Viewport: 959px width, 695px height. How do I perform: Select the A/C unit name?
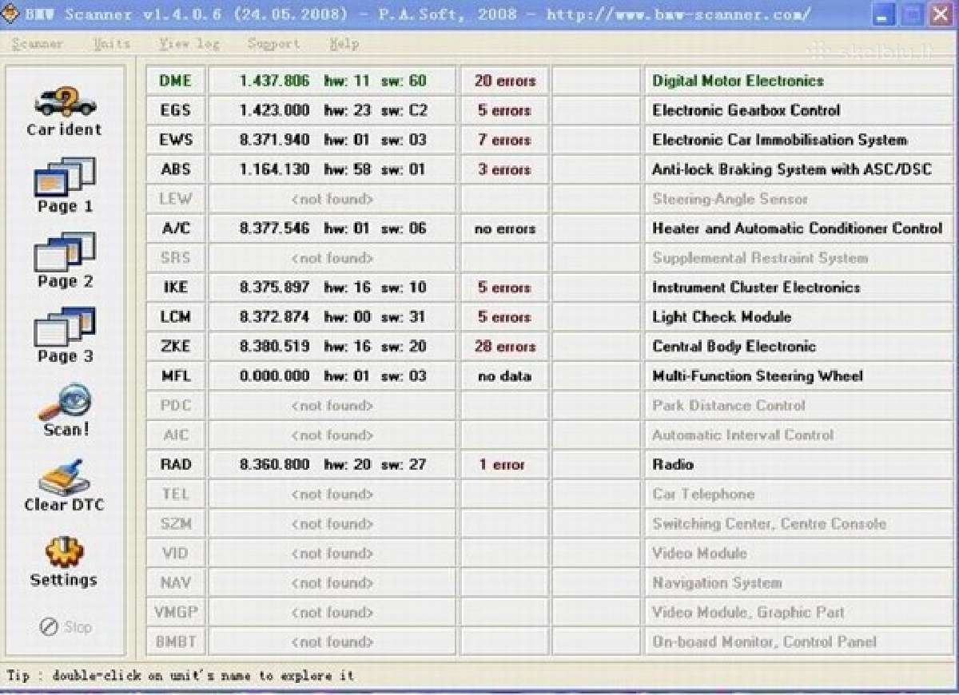click(176, 228)
